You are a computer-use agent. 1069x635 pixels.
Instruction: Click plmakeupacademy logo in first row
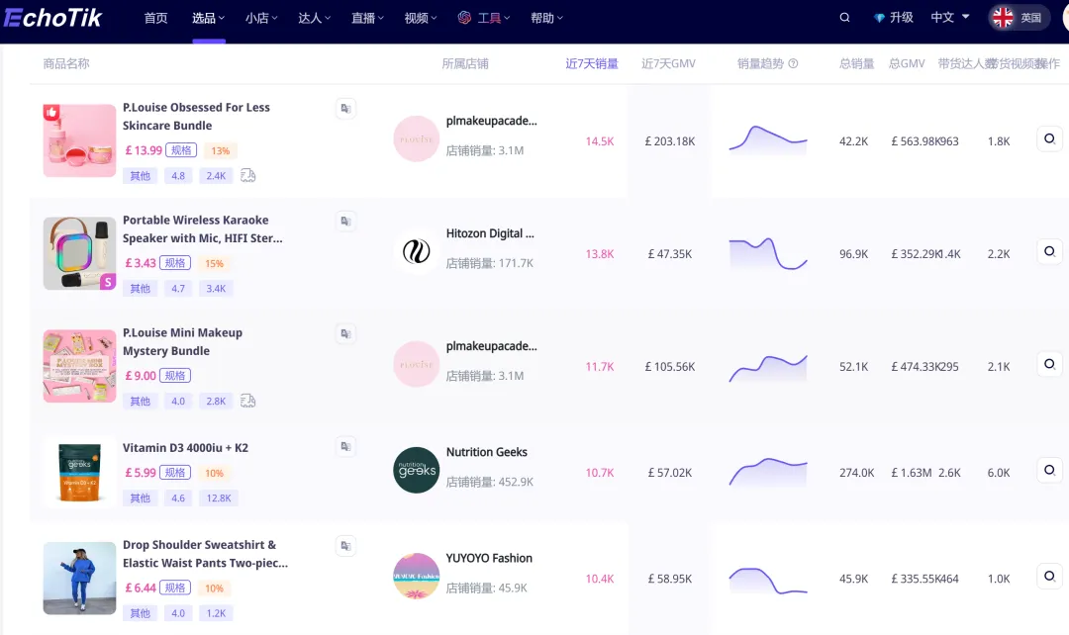click(x=416, y=139)
